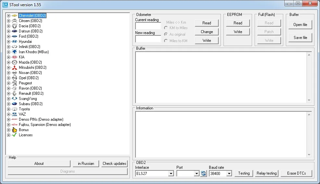
Task: Click the Dacia logo icon
Action: [x=15, y=26]
